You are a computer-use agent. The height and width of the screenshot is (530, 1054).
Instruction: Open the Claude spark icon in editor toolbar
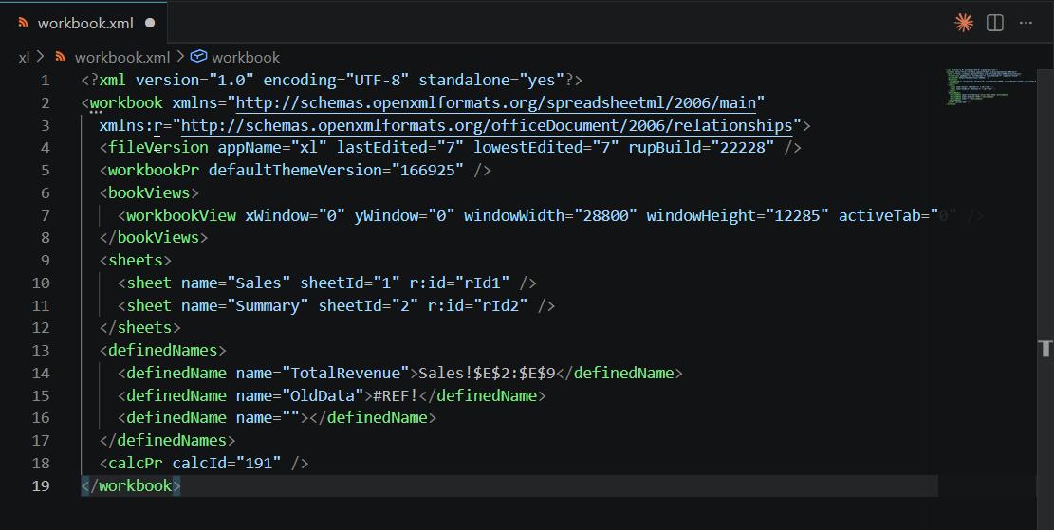click(x=964, y=23)
